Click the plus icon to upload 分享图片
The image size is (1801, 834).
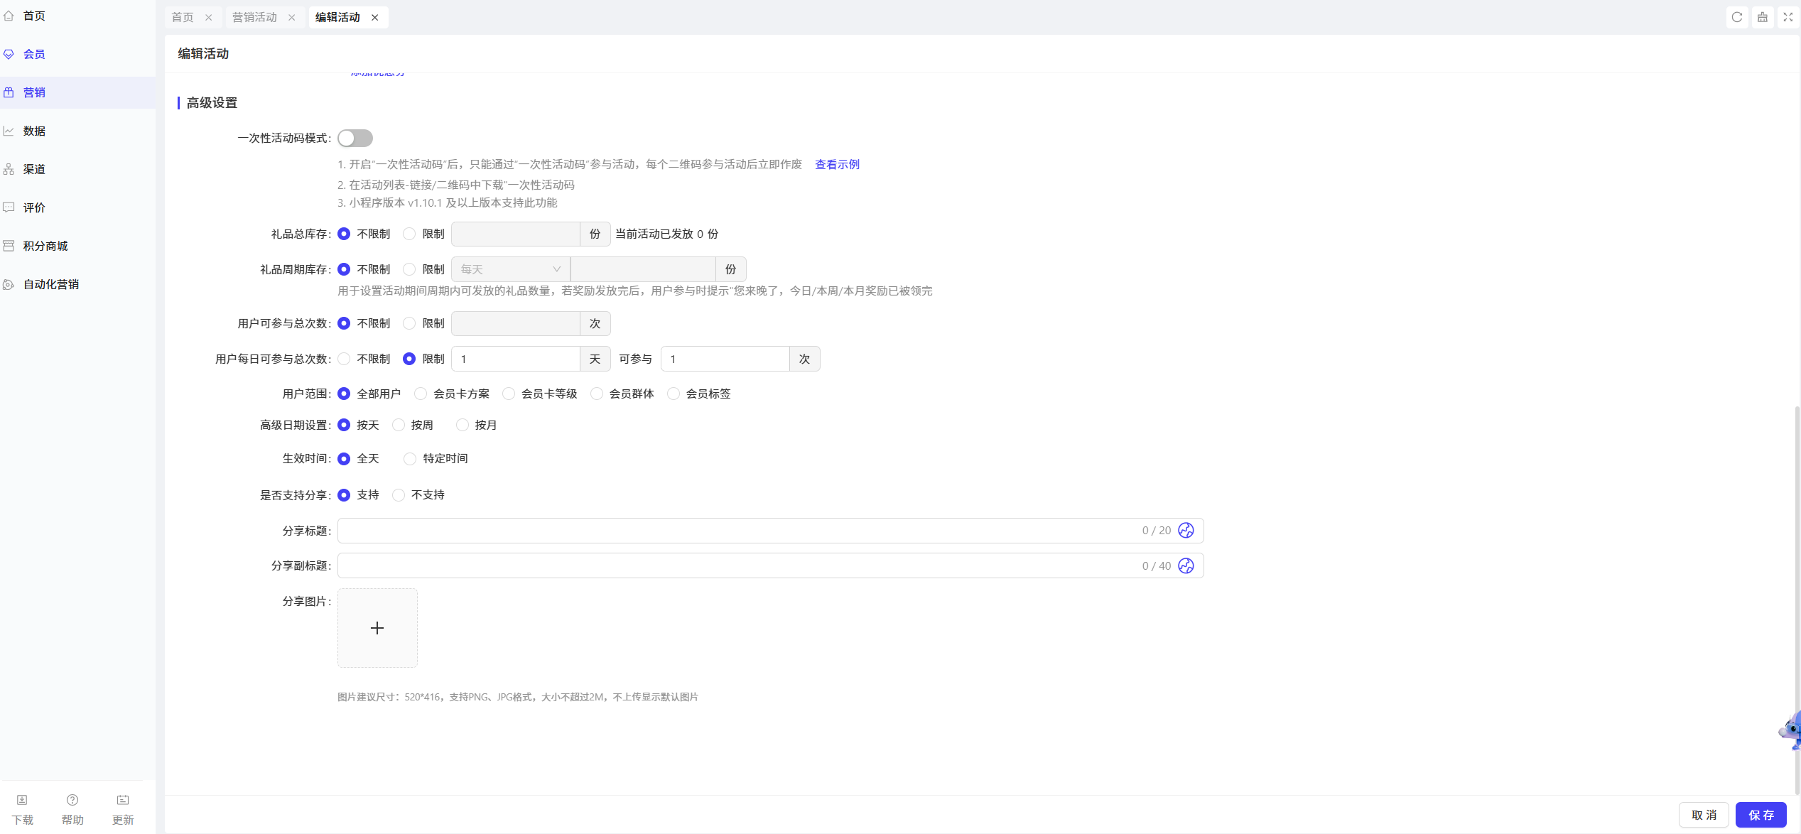click(377, 628)
